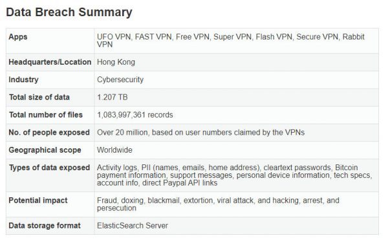Click the 1.207 TB value

[113, 97]
